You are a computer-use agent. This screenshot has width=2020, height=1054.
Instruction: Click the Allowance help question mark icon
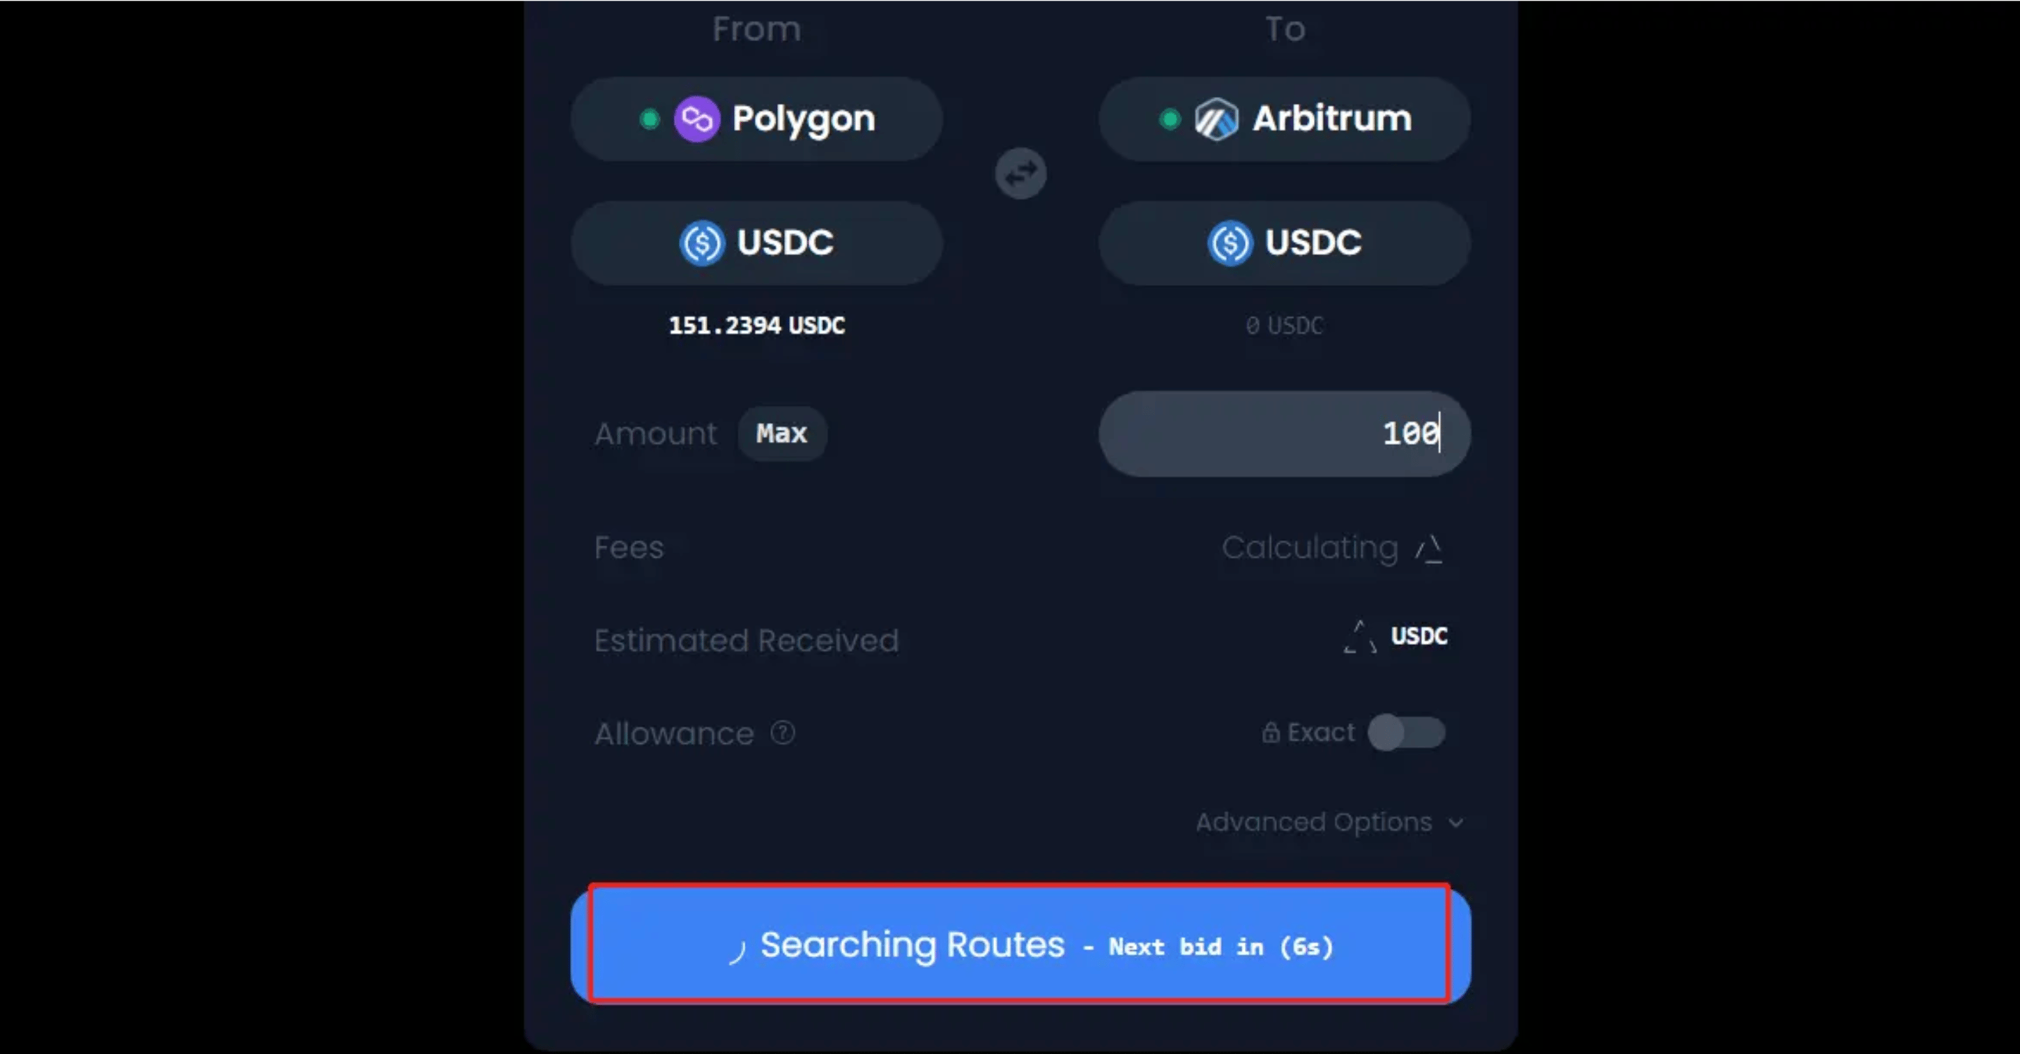[782, 733]
